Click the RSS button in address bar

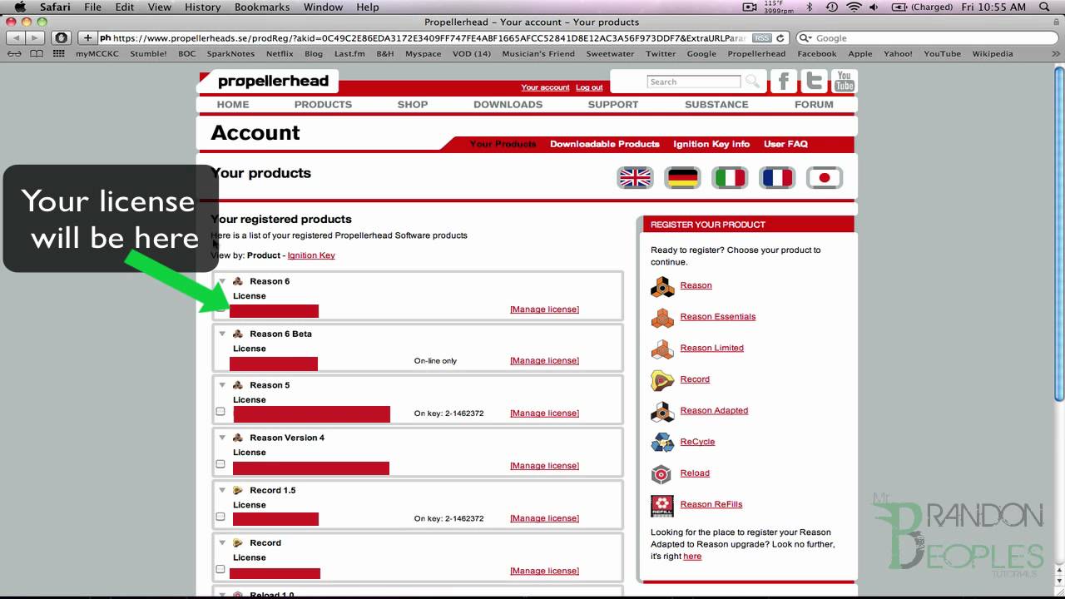pyautogui.click(x=760, y=38)
